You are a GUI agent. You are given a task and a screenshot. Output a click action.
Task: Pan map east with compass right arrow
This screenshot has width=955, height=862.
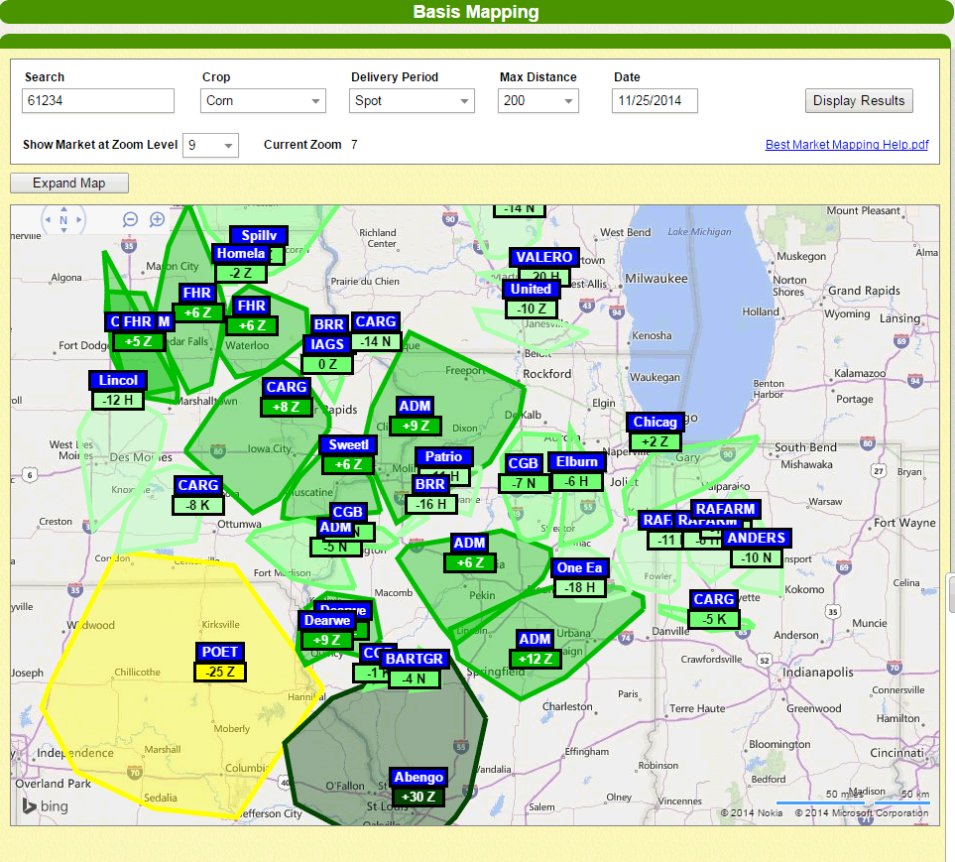click(x=78, y=219)
